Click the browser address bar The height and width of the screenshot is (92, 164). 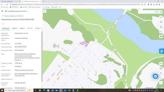76,5
